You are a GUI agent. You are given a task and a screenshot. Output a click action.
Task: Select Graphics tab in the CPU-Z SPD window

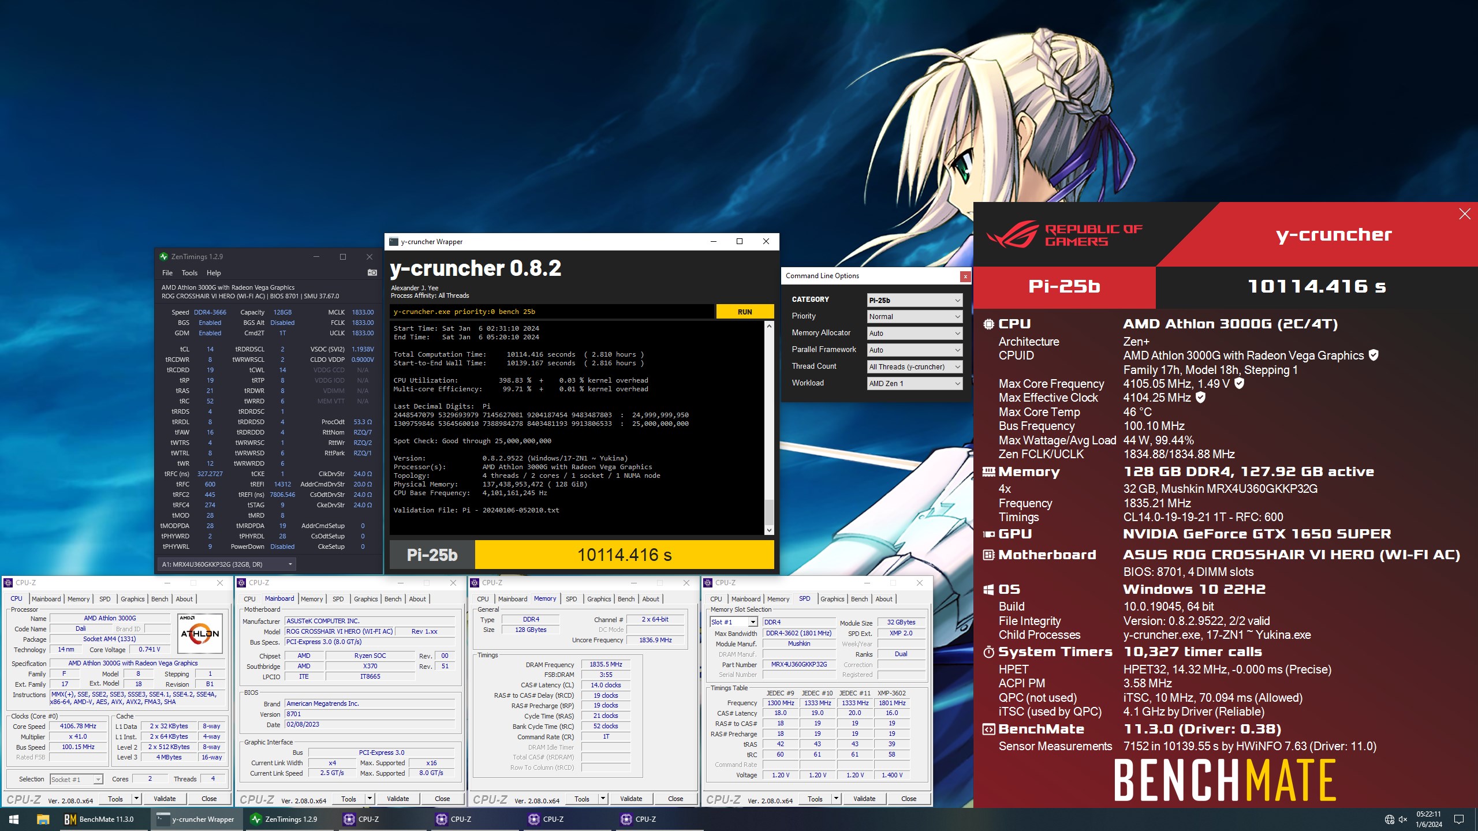(x=832, y=599)
